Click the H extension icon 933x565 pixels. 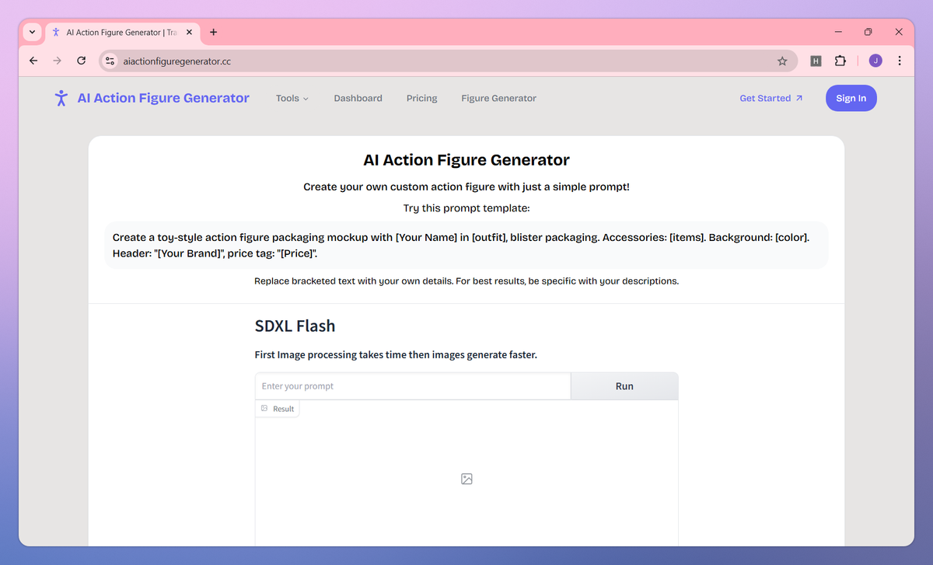coord(816,60)
